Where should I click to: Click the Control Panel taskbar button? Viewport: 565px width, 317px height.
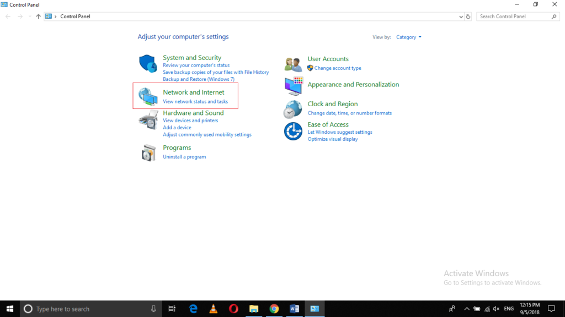tap(315, 309)
